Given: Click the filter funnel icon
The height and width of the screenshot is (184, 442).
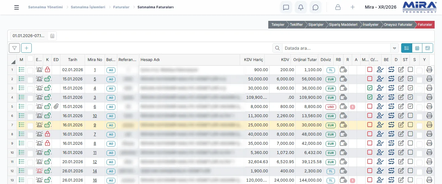Looking at the screenshot, I should pyautogui.click(x=14, y=48).
